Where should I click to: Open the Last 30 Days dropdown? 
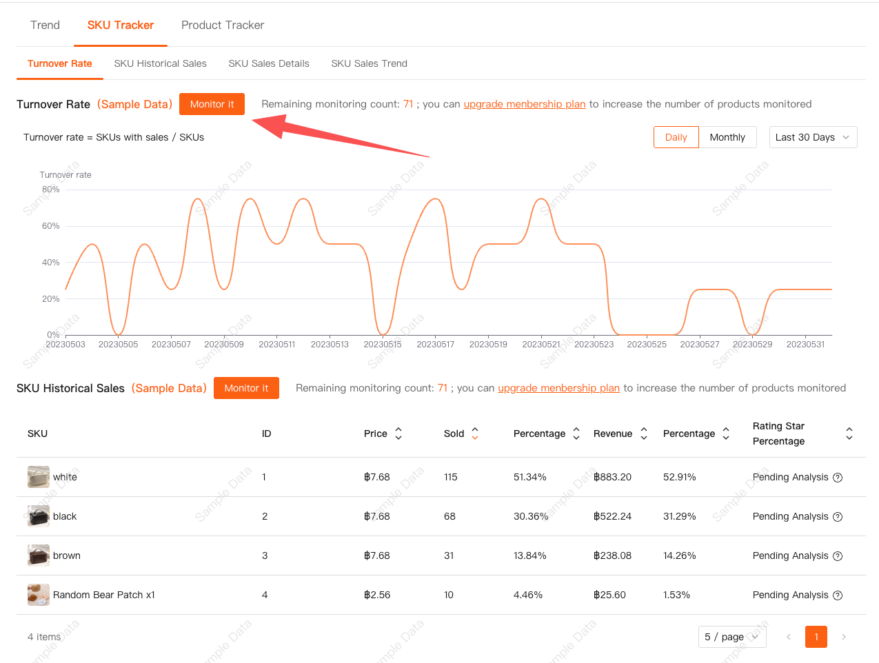click(813, 137)
